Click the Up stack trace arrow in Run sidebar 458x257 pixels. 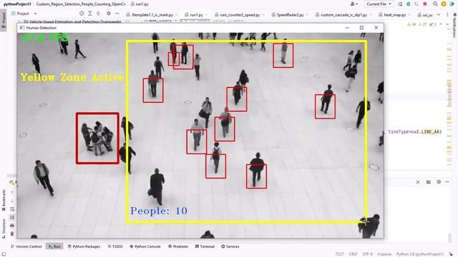12,192
